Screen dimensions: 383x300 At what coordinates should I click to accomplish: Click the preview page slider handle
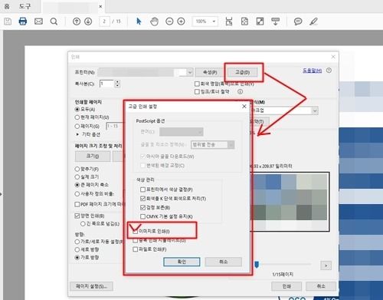(x=257, y=265)
